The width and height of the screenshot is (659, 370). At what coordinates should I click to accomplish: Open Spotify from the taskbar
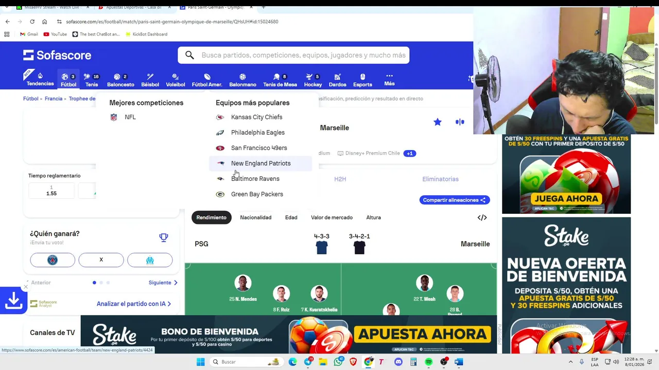point(428,362)
